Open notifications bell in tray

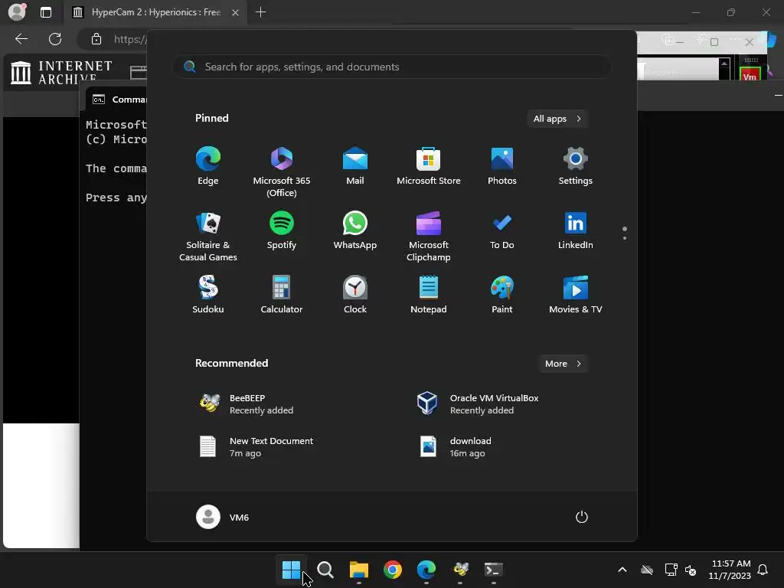(763, 570)
